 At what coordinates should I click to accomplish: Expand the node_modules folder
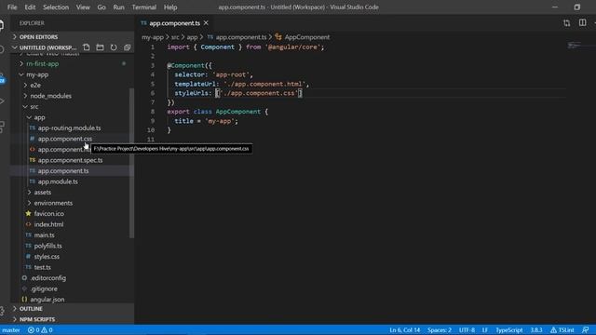[x=50, y=96]
